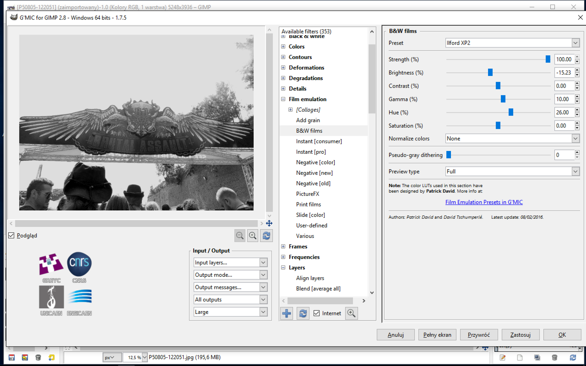586x366 pixels.
Task: Toggle the Podgląd preview checkbox
Action: point(11,235)
